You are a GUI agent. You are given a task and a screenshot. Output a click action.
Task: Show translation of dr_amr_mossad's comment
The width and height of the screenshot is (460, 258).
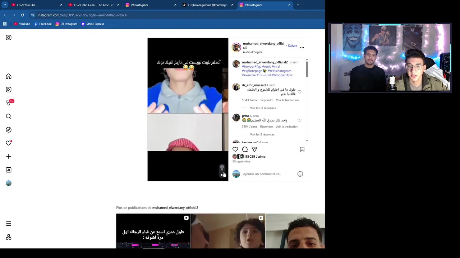click(287, 100)
